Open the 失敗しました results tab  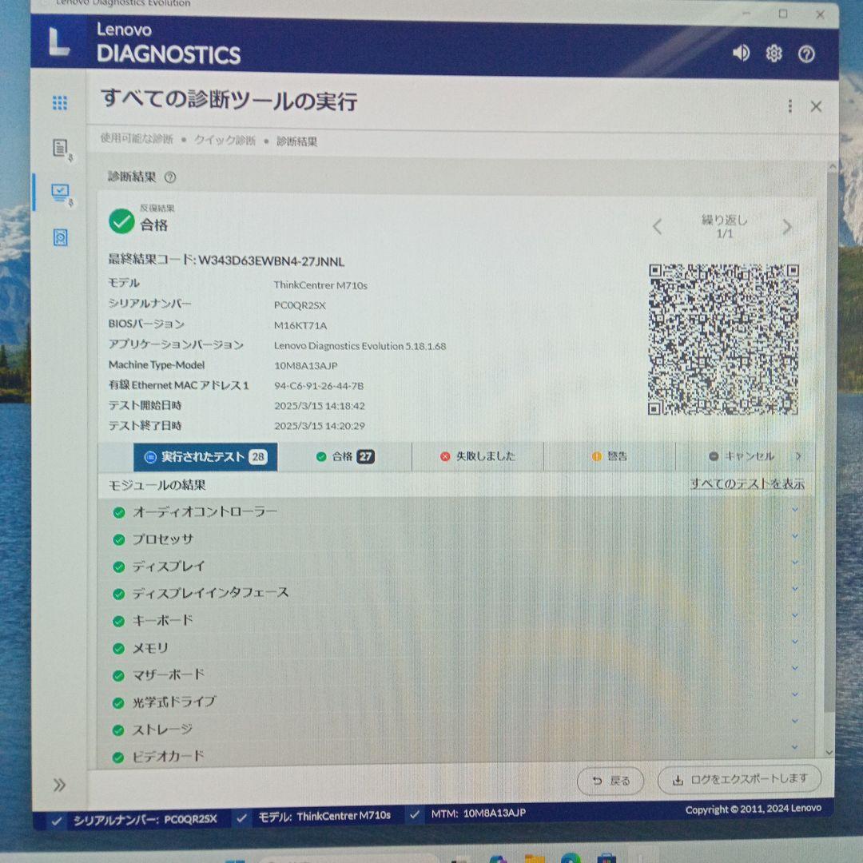click(478, 456)
